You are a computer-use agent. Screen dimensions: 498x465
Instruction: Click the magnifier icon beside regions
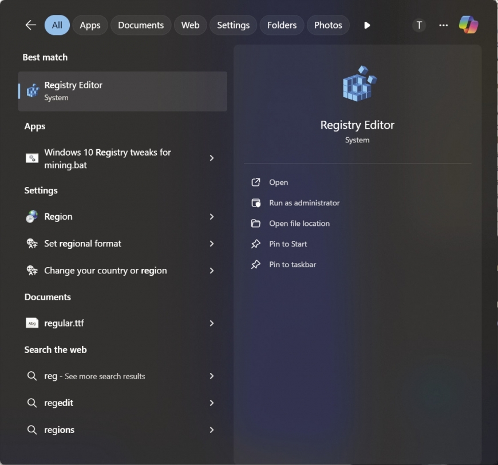31,430
